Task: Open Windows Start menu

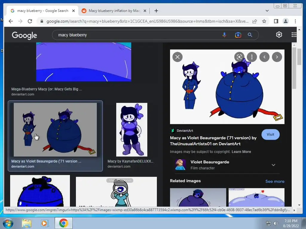Action: 8,223
